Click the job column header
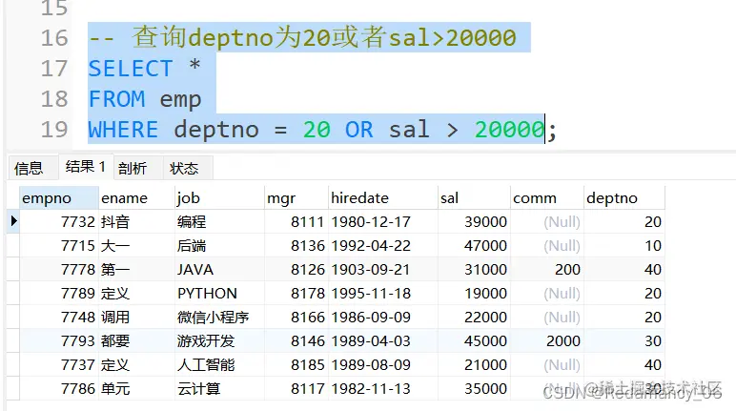 219,197
